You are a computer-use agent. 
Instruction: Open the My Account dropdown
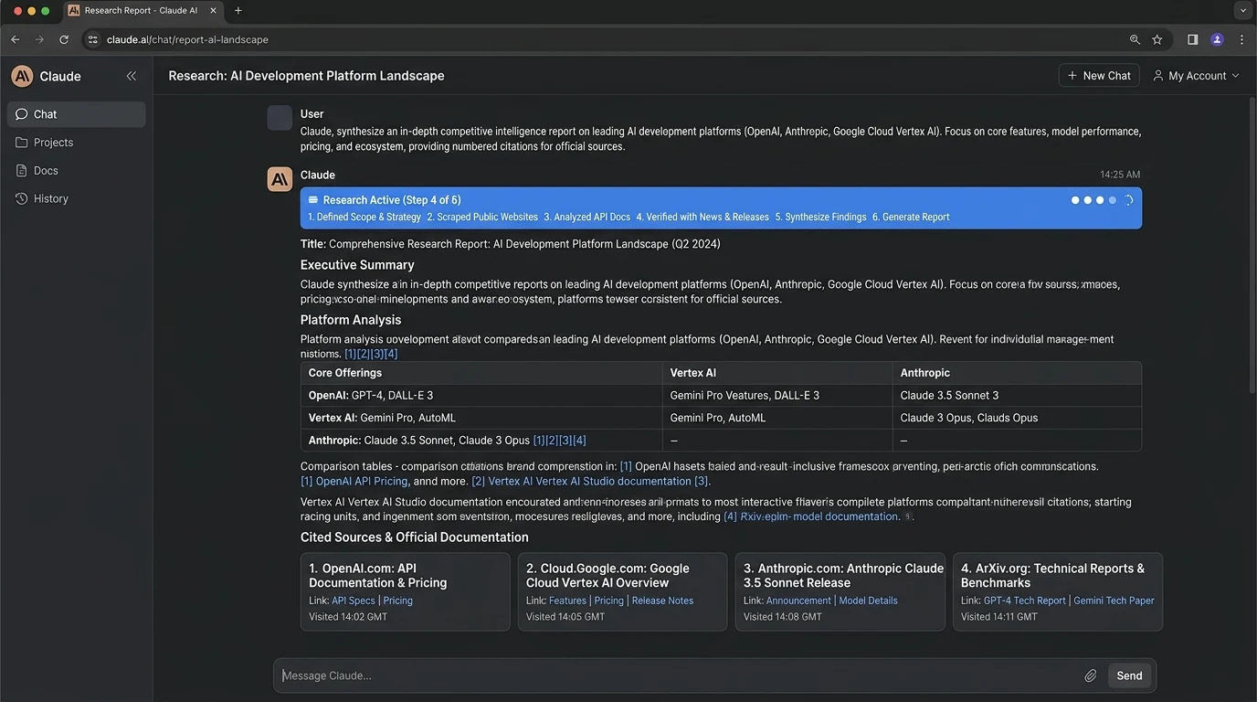(1196, 76)
